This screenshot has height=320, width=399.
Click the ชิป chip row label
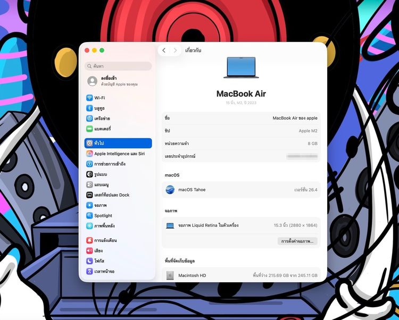(167, 131)
